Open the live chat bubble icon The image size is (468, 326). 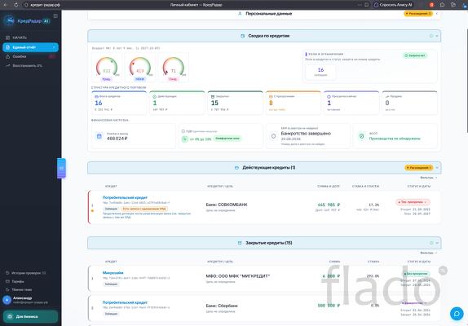click(457, 314)
